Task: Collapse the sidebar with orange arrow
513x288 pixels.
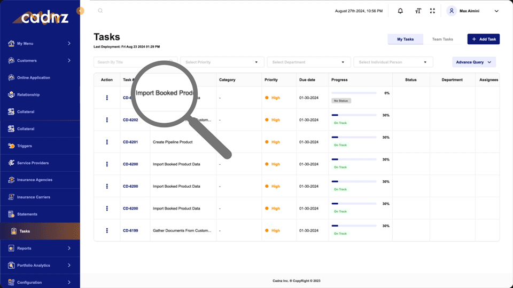Action: (80, 11)
